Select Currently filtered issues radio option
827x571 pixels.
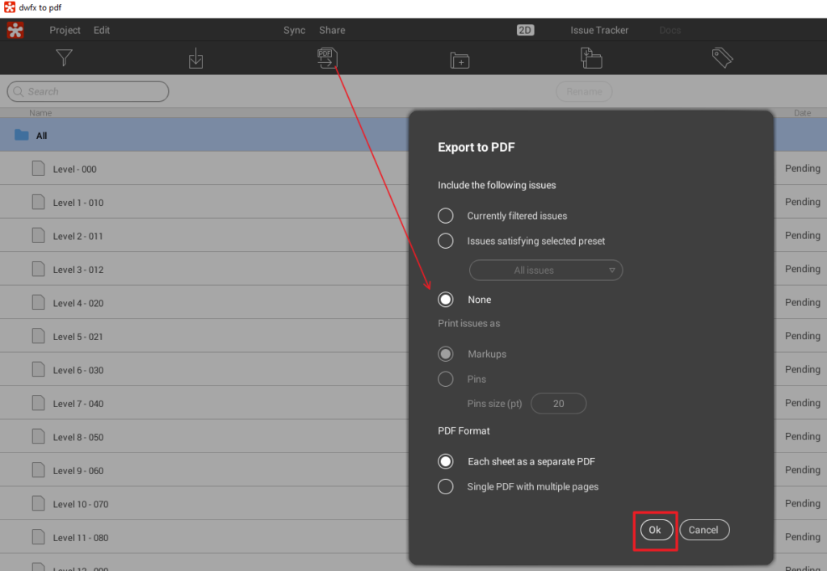click(x=445, y=216)
